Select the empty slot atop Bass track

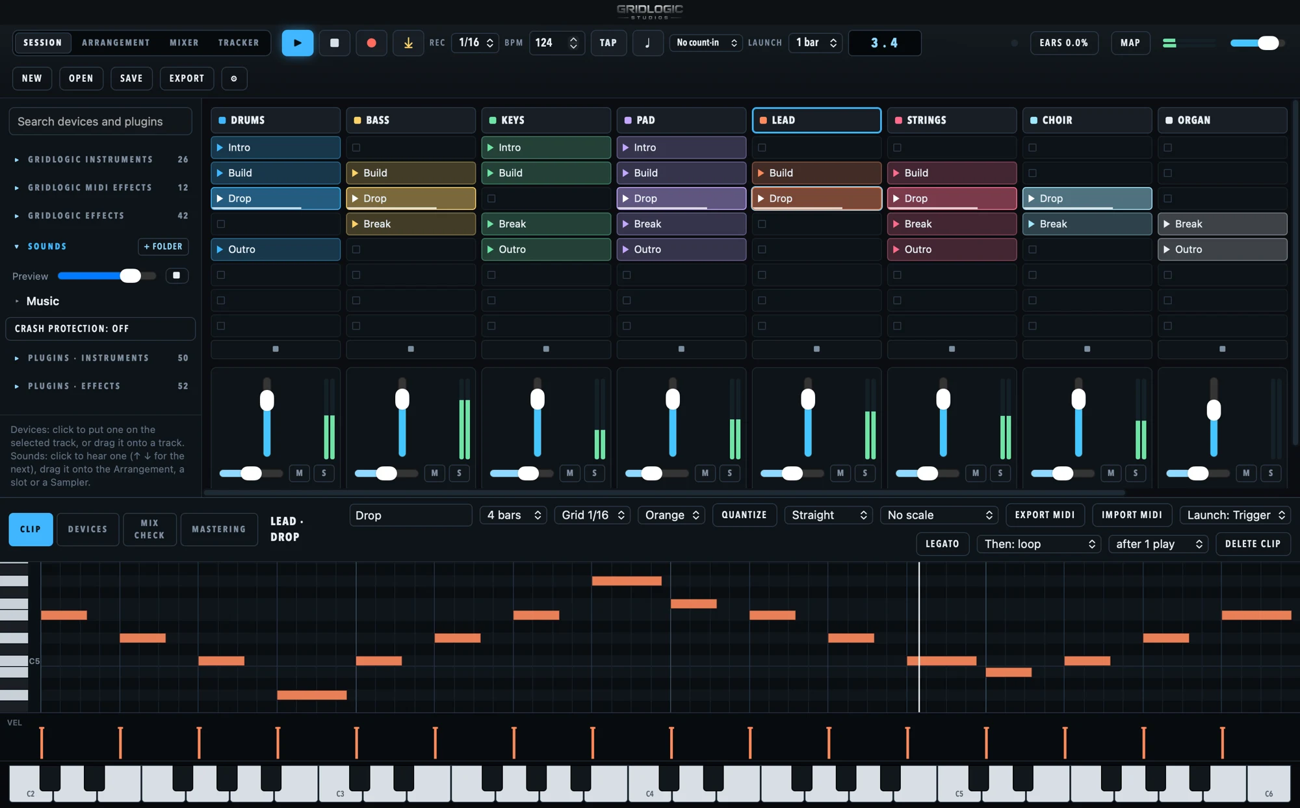(411, 148)
